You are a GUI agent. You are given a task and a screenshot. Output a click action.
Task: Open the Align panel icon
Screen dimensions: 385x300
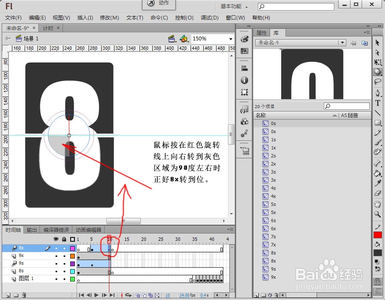pos(245,68)
